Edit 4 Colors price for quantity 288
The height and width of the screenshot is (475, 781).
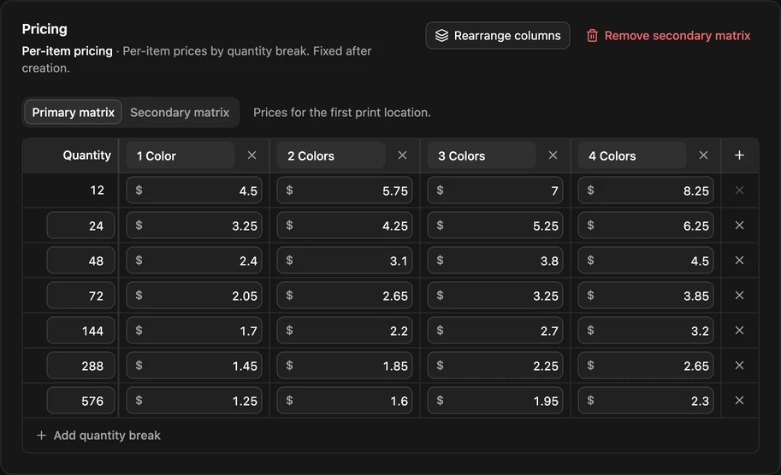tap(646, 366)
